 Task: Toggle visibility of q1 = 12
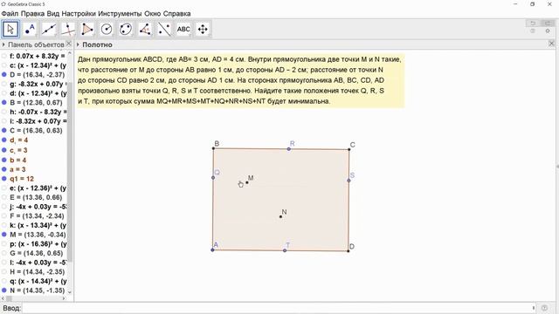(x=4, y=179)
